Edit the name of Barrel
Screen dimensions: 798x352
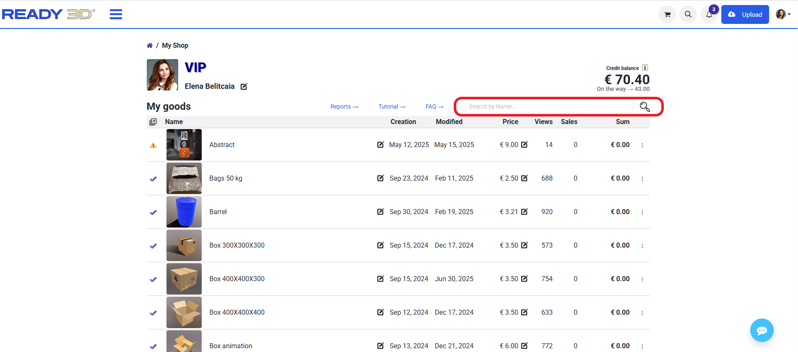pos(380,212)
